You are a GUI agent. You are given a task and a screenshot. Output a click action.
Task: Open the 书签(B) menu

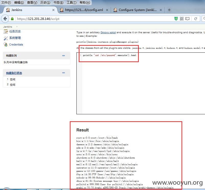point(58,3)
